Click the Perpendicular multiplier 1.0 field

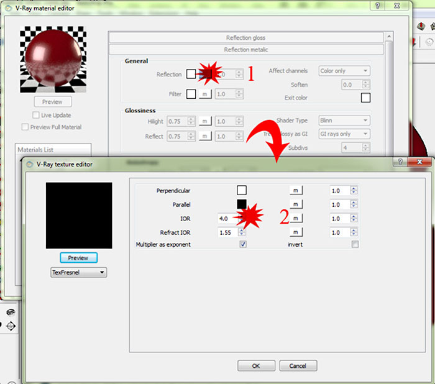pyautogui.click(x=340, y=191)
